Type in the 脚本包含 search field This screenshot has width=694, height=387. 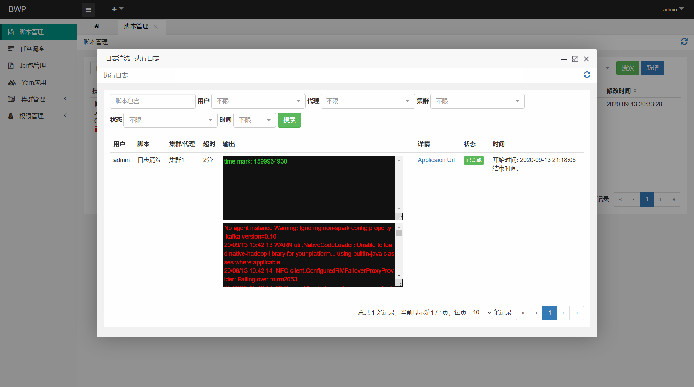153,101
